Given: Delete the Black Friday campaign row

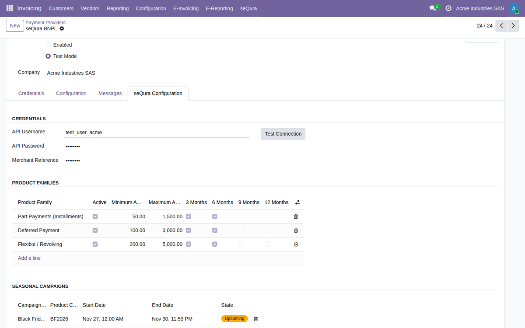Looking at the screenshot, I should pyautogui.click(x=256, y=319).
